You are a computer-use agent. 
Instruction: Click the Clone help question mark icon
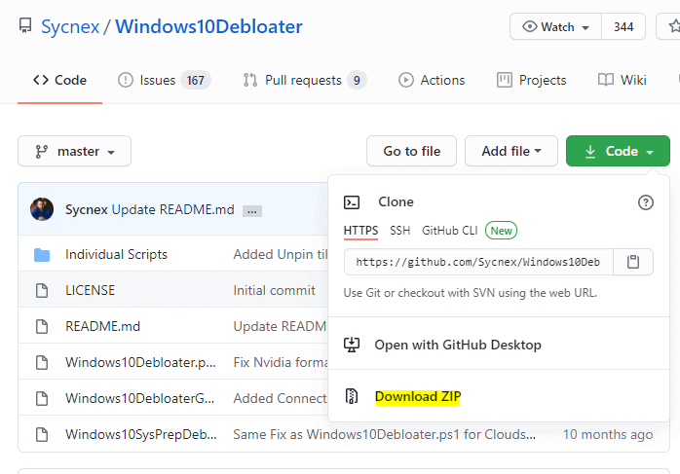click(645, 202)
